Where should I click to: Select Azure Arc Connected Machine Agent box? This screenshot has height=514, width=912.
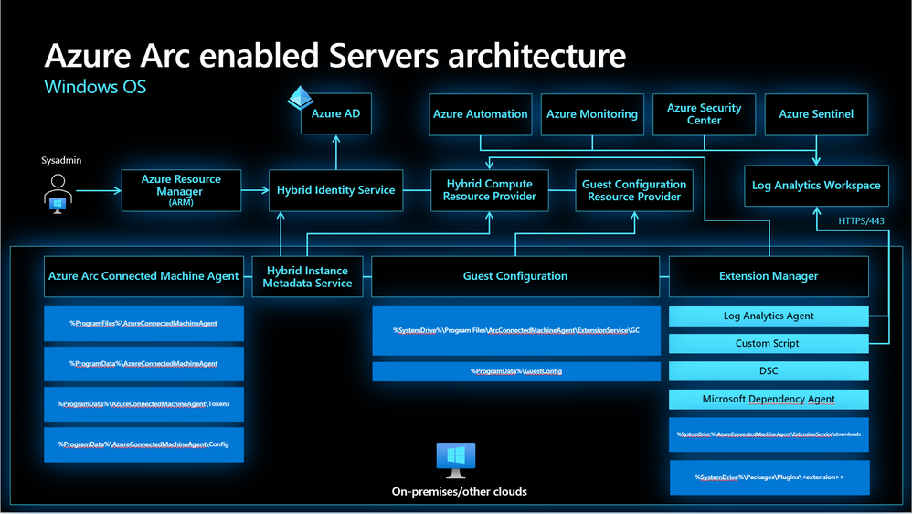coord(143,276)
